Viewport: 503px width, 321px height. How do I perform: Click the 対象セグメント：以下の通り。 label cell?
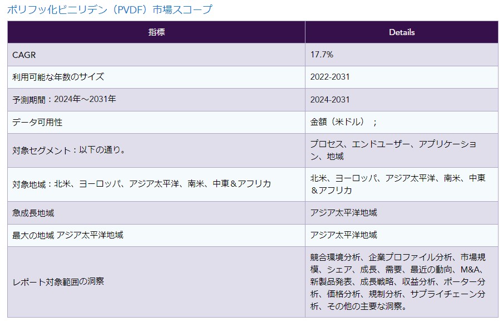coord(68,150)
